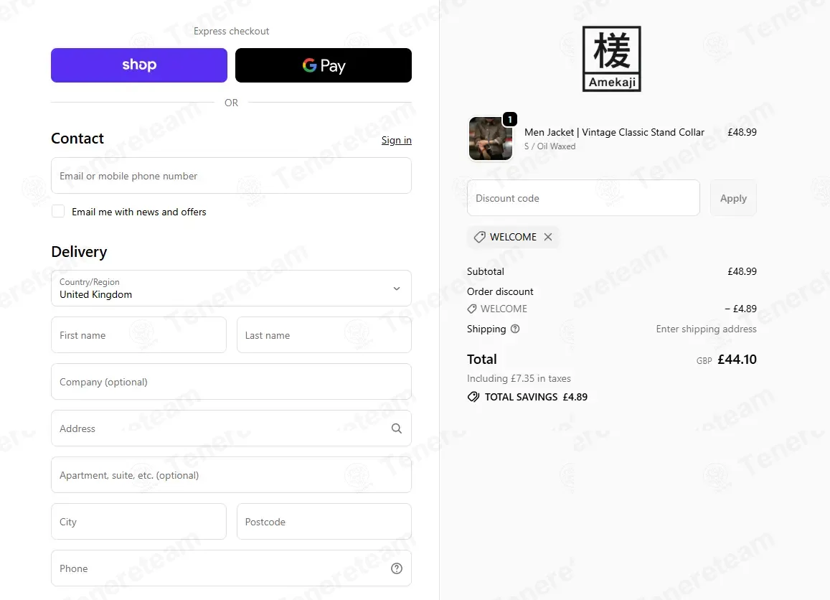
Task: Open the Sign in link
Action: click(x=397, y=140)
